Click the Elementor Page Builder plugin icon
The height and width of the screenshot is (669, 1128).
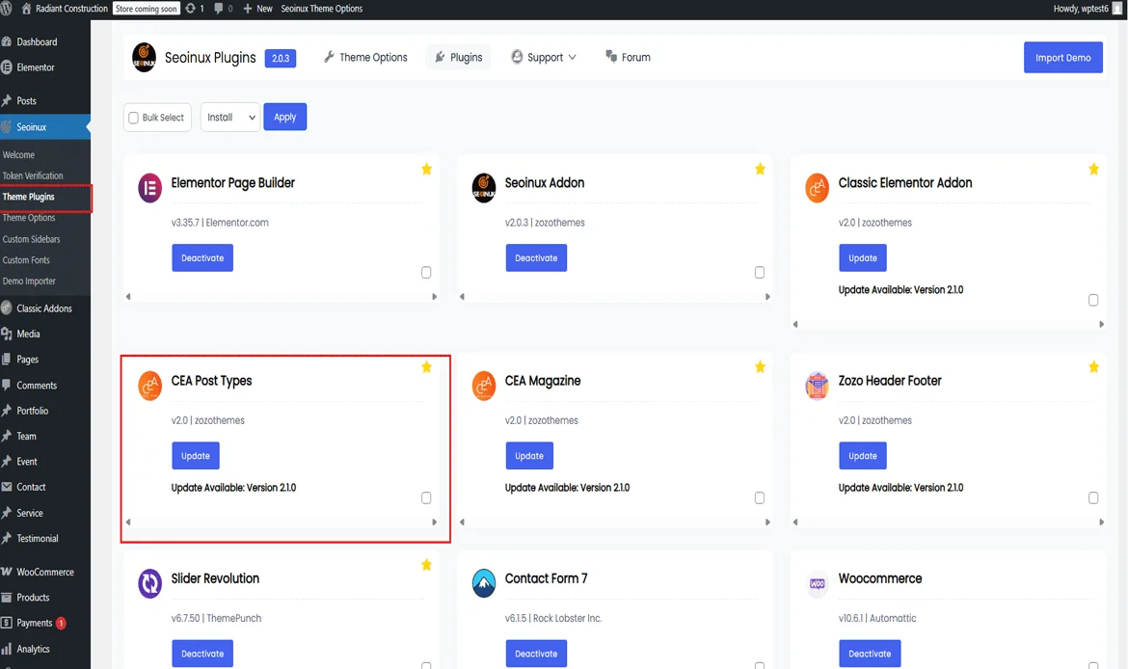[149, 189]
